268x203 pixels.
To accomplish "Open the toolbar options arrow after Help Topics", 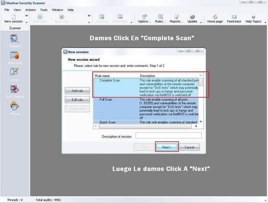I will tap(265, 22).
